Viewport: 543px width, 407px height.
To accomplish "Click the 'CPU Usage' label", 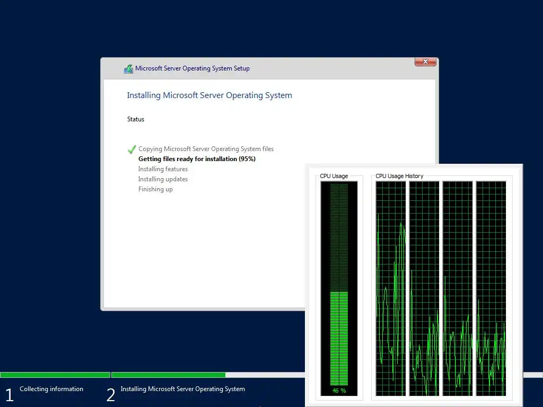I will [x=334, y=176].
